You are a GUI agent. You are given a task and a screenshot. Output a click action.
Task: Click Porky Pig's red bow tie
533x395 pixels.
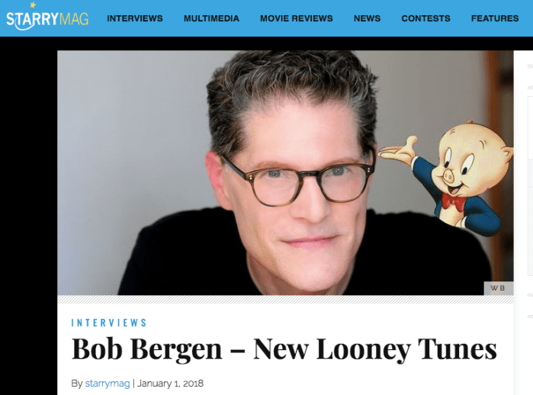tap(454, 201)
